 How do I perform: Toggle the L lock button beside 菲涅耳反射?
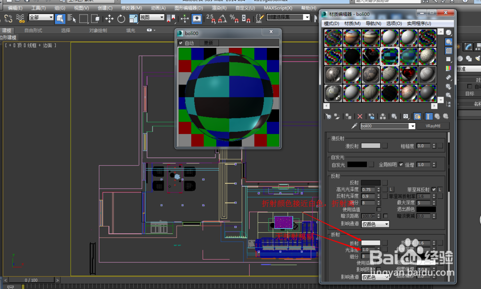440,190
